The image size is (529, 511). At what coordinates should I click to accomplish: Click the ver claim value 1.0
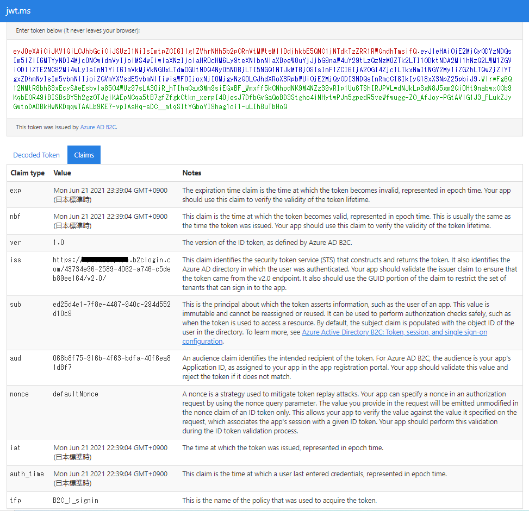pos(58,243)
